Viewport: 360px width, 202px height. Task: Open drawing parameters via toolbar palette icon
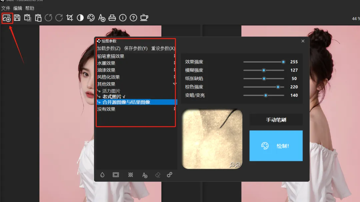tap(91, 18)
